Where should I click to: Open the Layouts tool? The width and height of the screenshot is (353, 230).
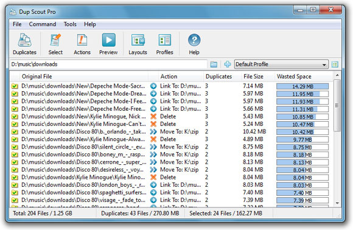click(138, 44)
